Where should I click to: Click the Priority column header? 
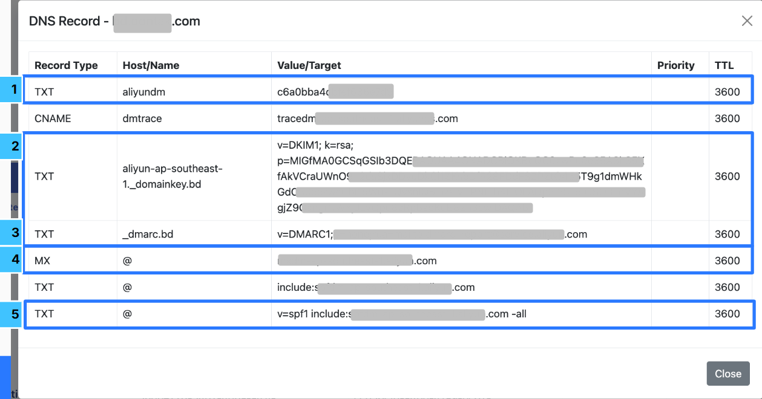point(675,65)
